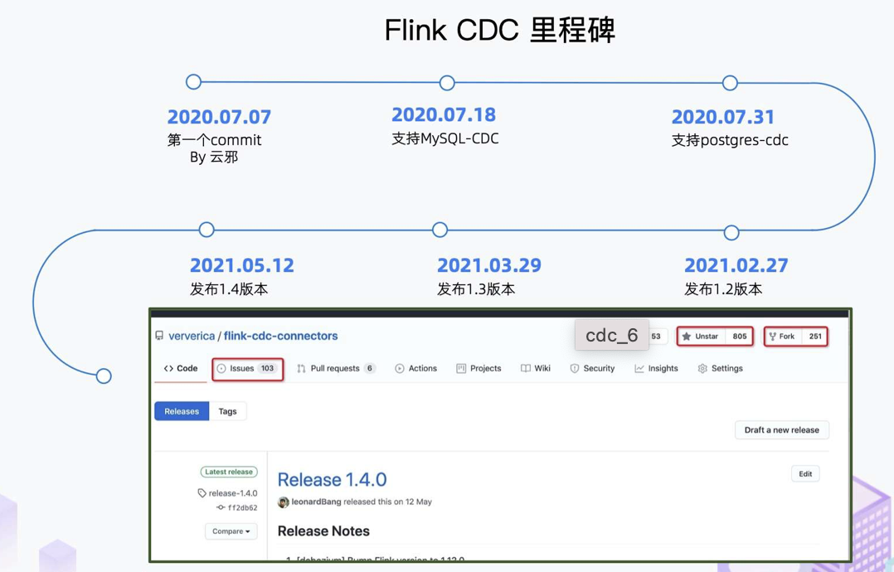Viewport: 894px width, 572px height.
Task: Click the Projects board icon
Action: click(461, 369)
